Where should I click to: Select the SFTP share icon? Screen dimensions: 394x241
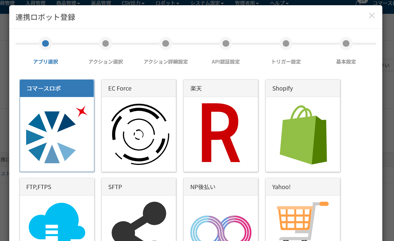click(139, 221)
